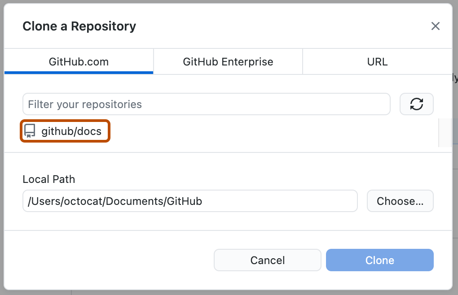
Task: Click the Clone button
Action: (379, 260)
